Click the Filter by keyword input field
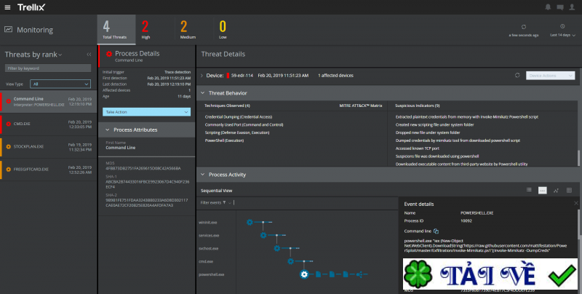 [x=47, y=68]
